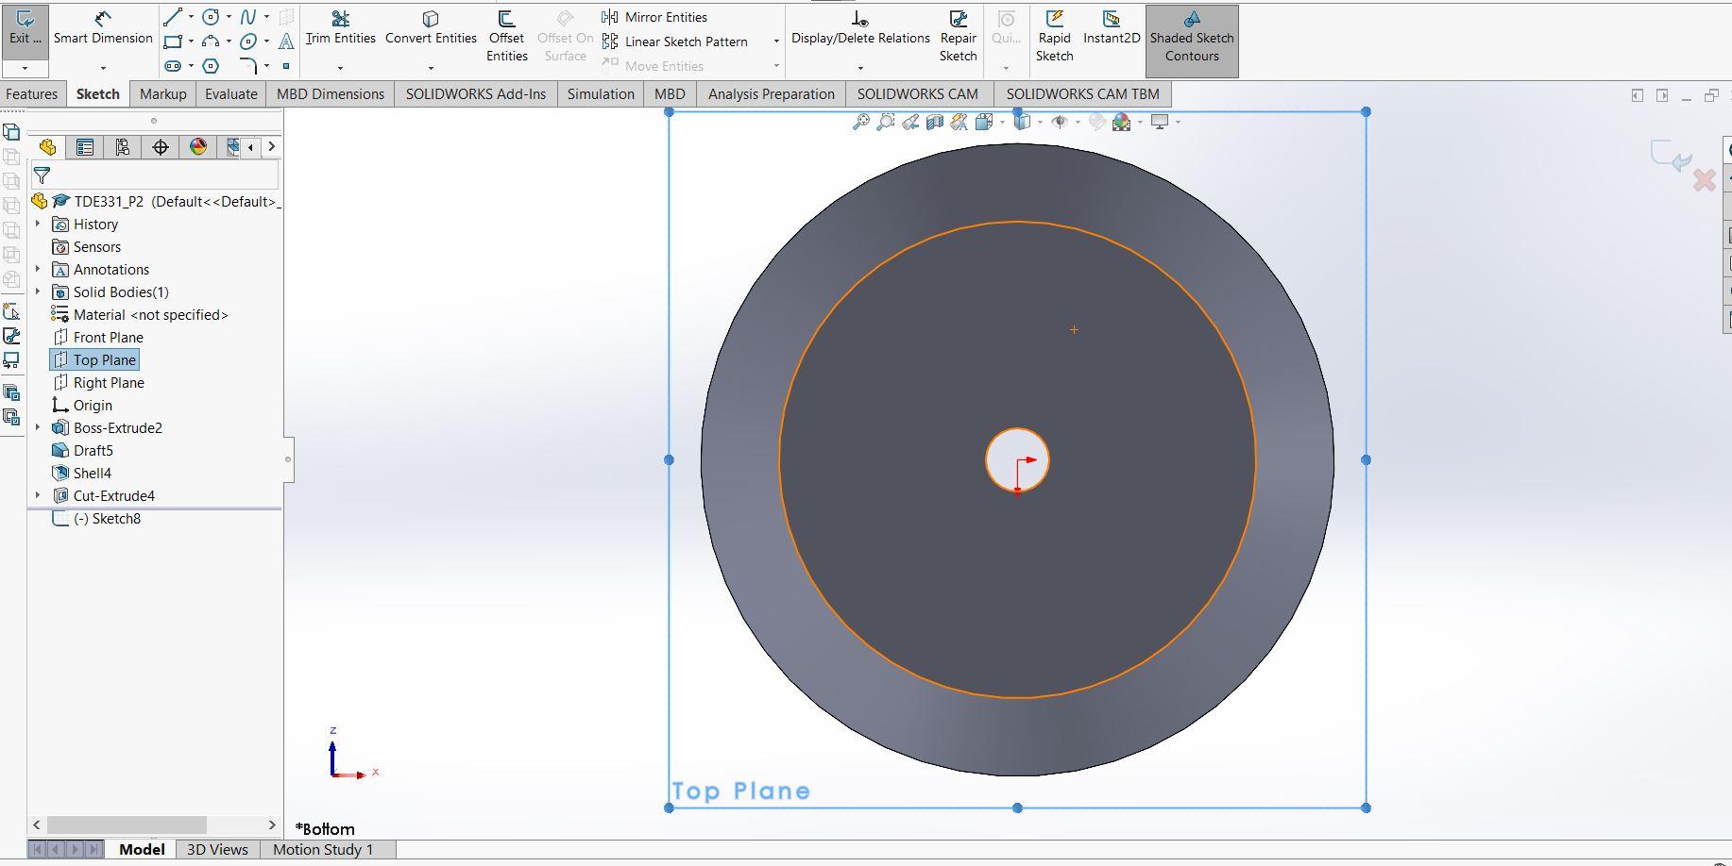This screenshot has width=1732, height=866.
Task: Expand the Cut-Extrude4 feature
Action: pyautogui.click(x=38, y=495)
